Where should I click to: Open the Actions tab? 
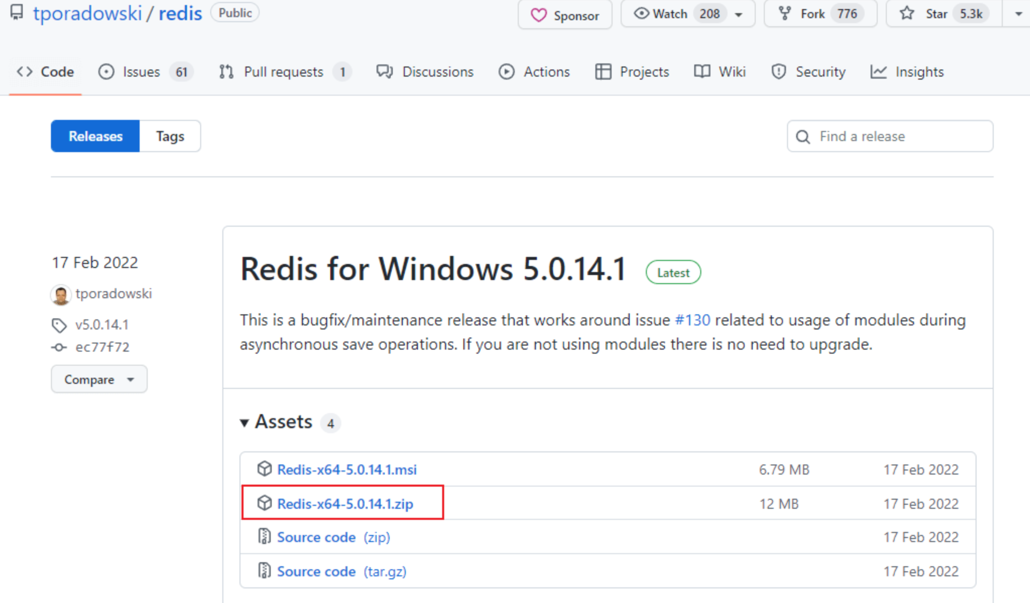click(534, 72)
